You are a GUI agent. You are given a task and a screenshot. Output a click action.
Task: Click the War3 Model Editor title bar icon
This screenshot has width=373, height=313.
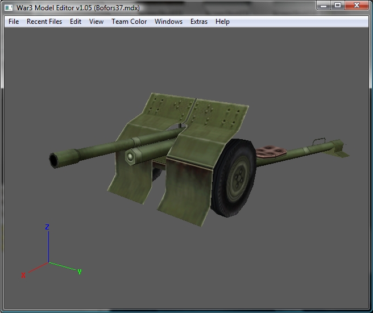pyautogui.click(x=9, y=8)
